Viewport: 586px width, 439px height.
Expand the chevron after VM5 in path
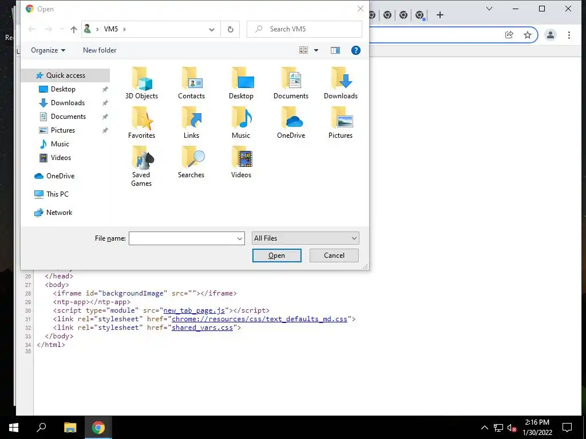click(124, 29)
